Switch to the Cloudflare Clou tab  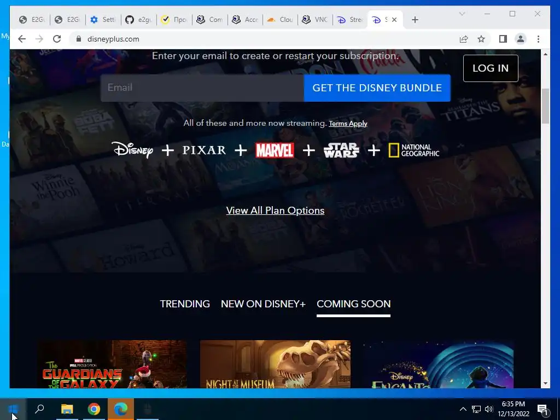tap(281, 20)
